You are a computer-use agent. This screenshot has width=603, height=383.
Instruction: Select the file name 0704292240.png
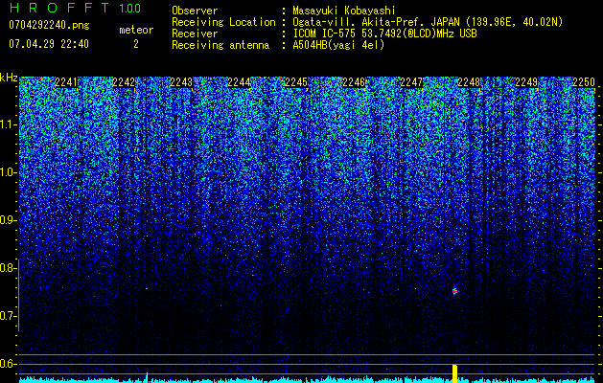(49, 26)
